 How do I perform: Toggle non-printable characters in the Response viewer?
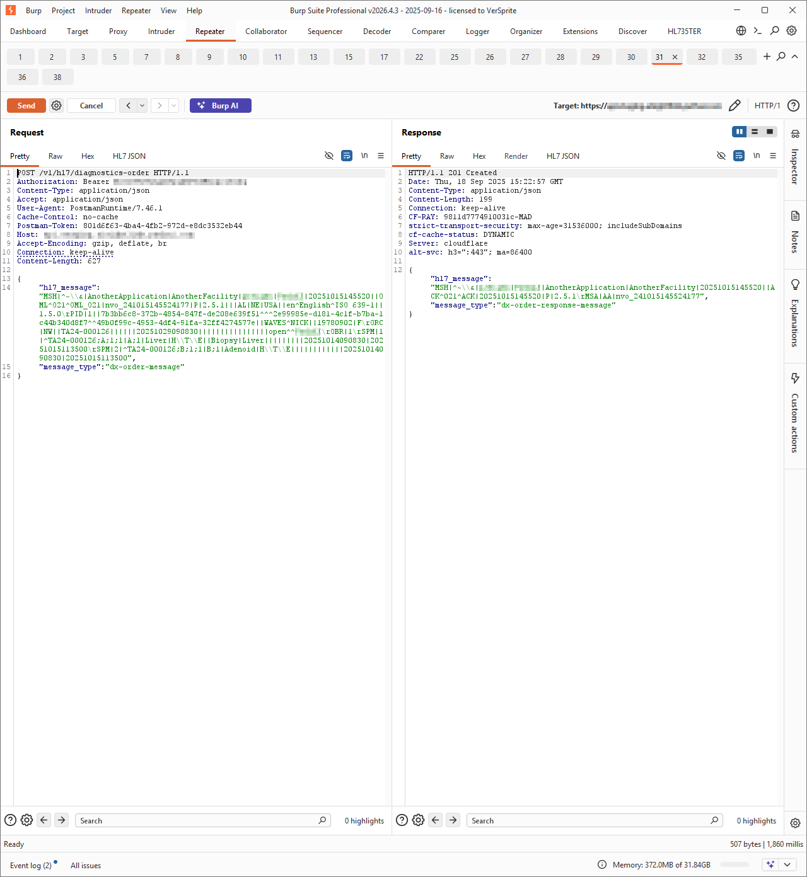click(x=757, y=156)
